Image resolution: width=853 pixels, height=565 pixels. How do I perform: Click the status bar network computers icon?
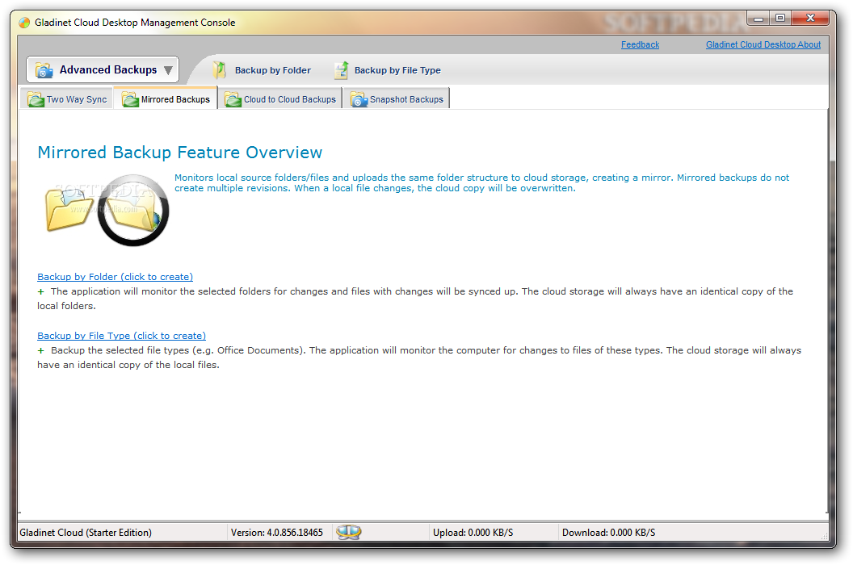pyautogui.click(x=348, y=532)
